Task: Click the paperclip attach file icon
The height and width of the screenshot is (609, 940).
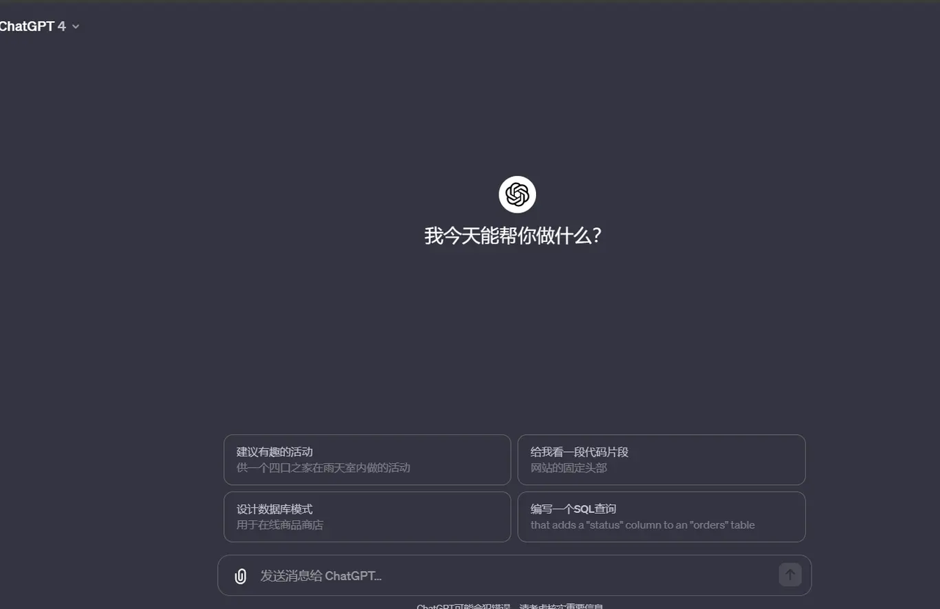Action: 240,576
